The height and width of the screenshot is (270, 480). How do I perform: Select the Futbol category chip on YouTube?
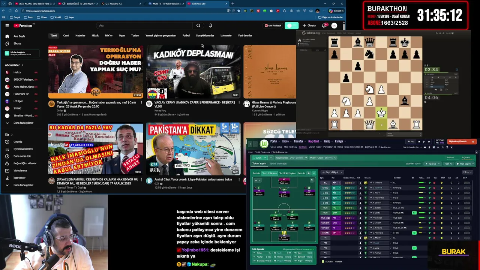(186, 36)
